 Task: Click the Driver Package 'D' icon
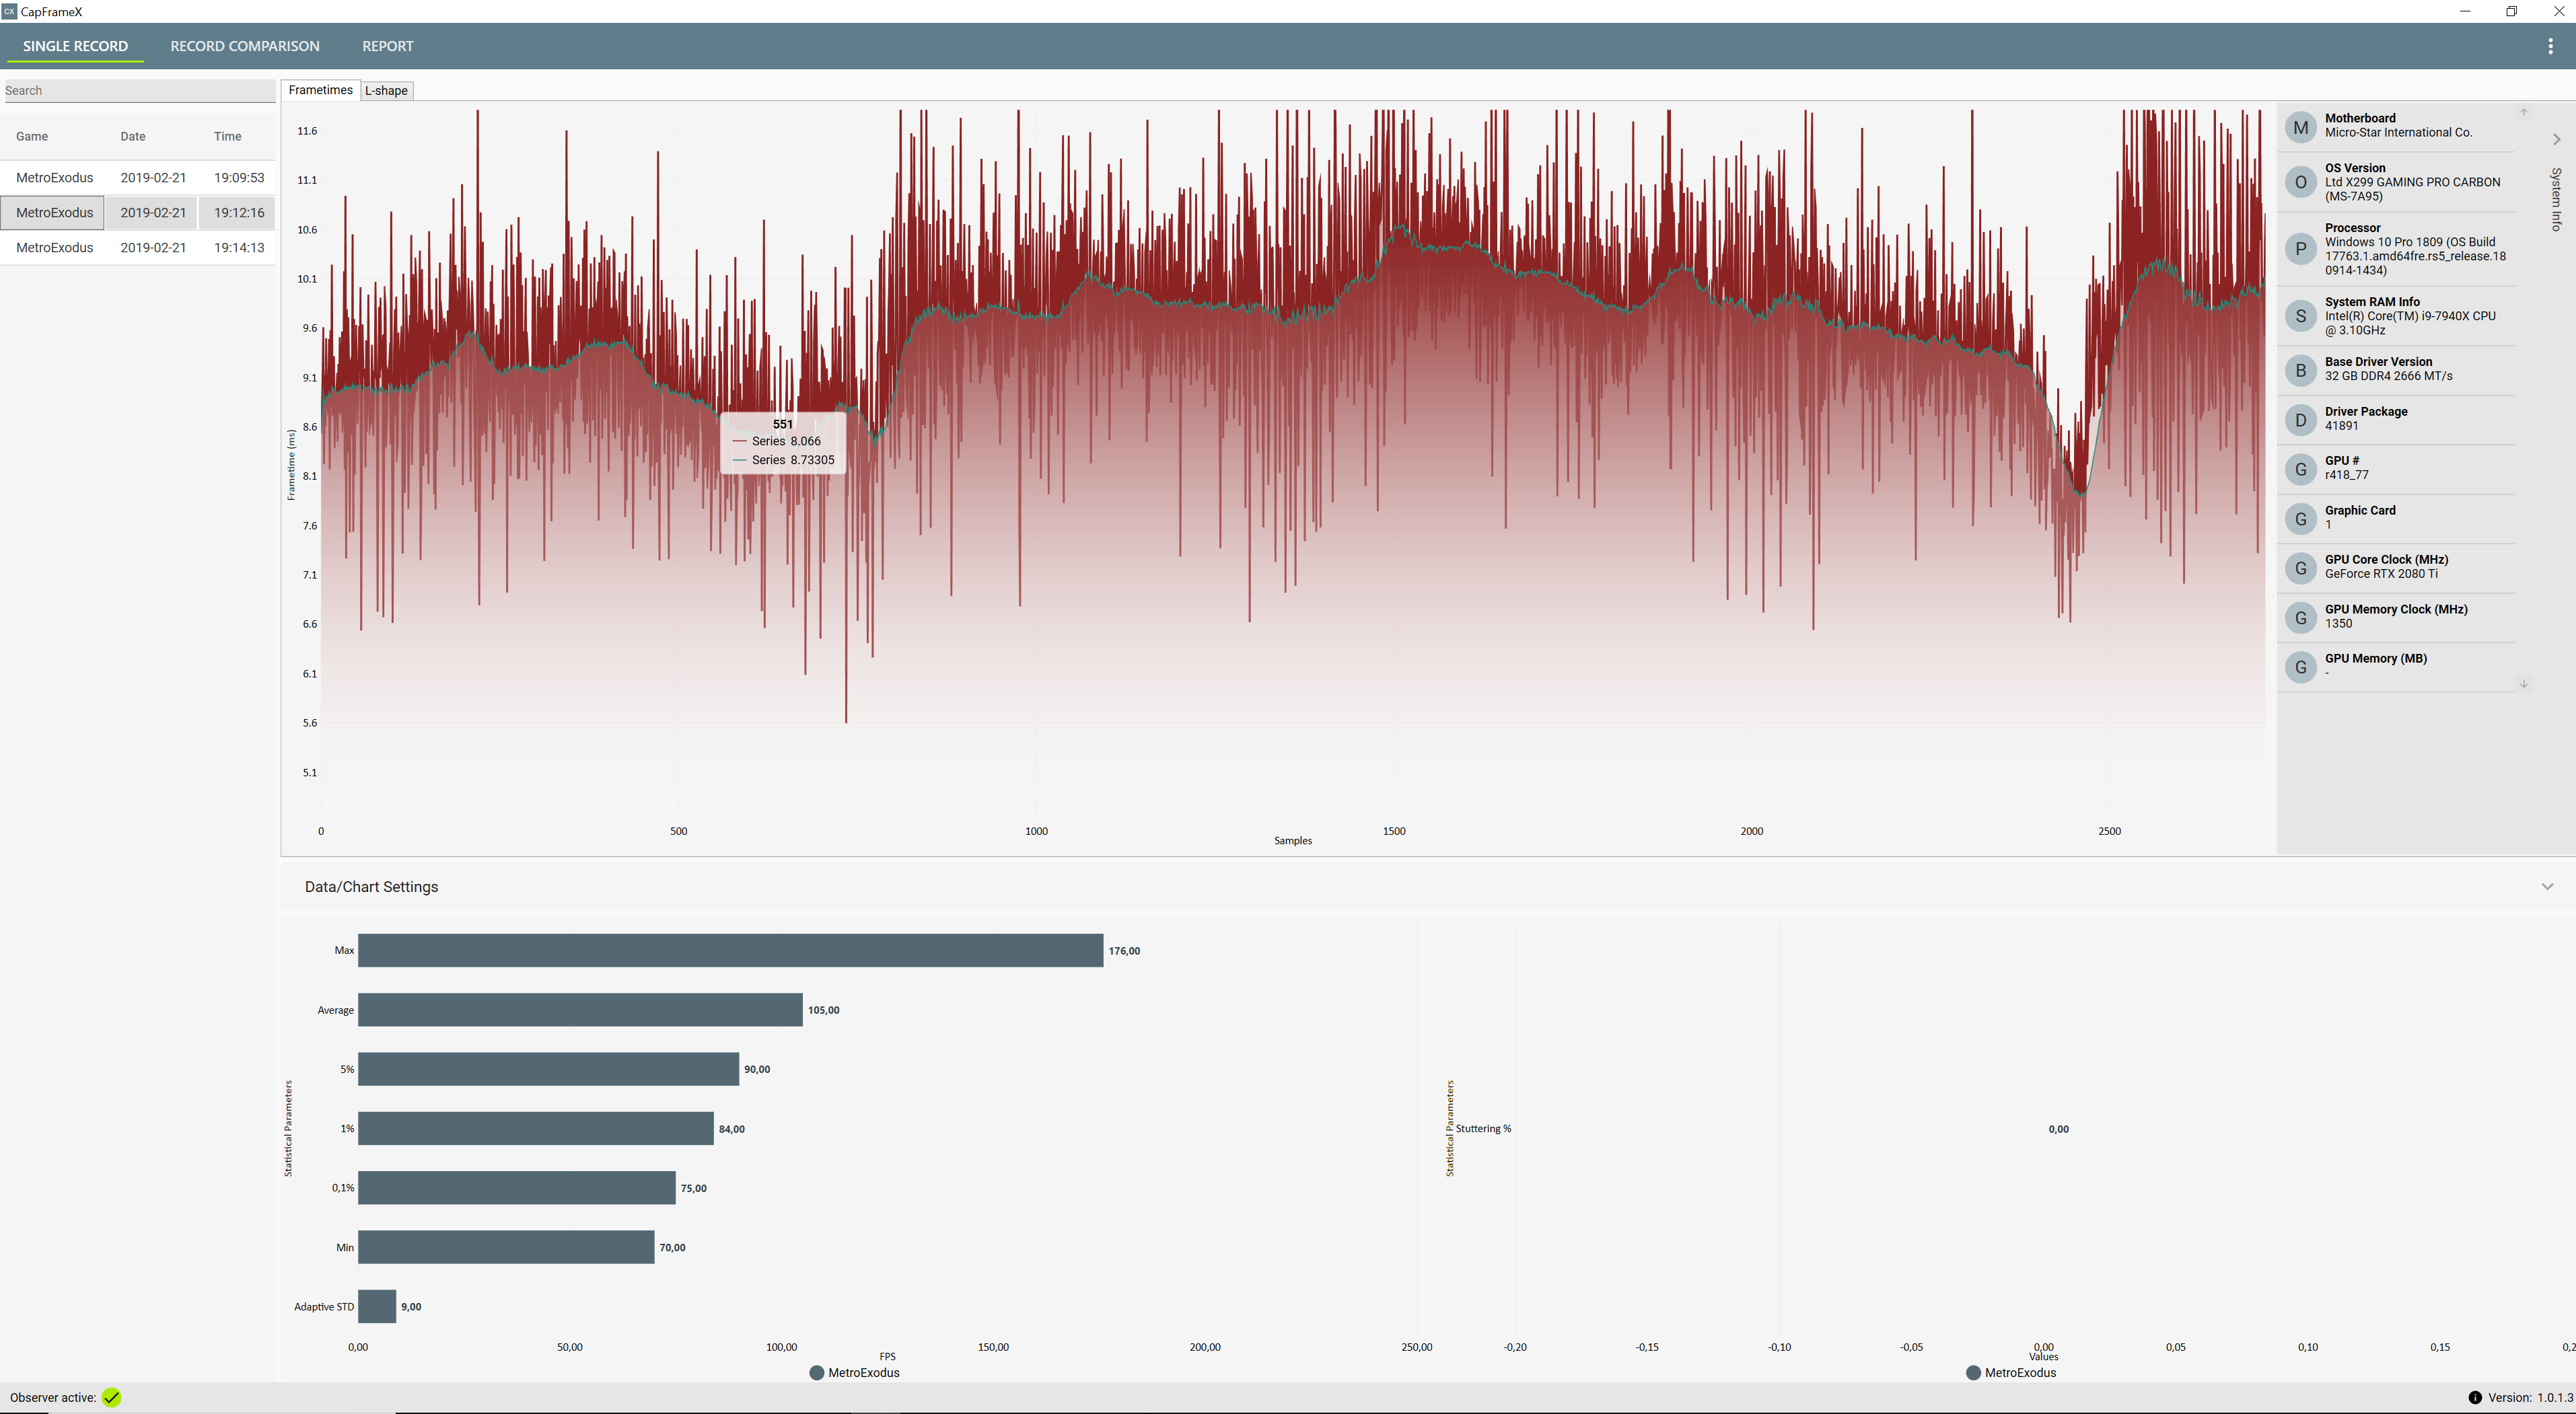point(2301,420)
